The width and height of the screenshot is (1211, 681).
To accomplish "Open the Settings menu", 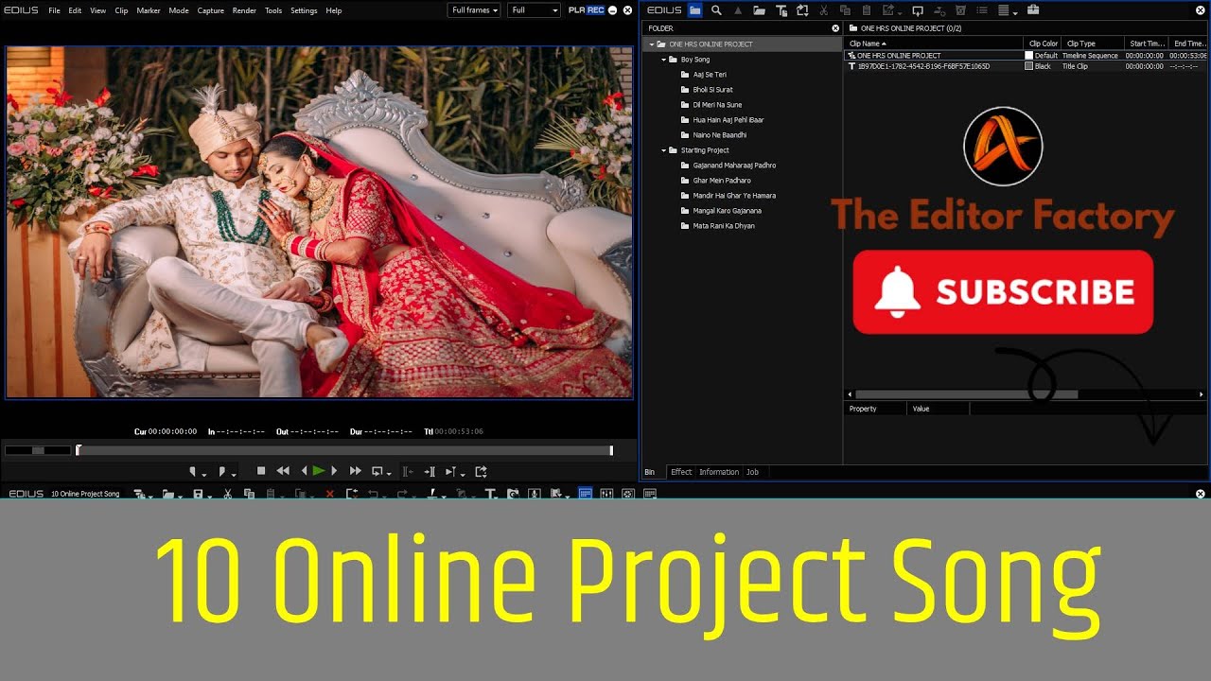I will tap(304, 10).
